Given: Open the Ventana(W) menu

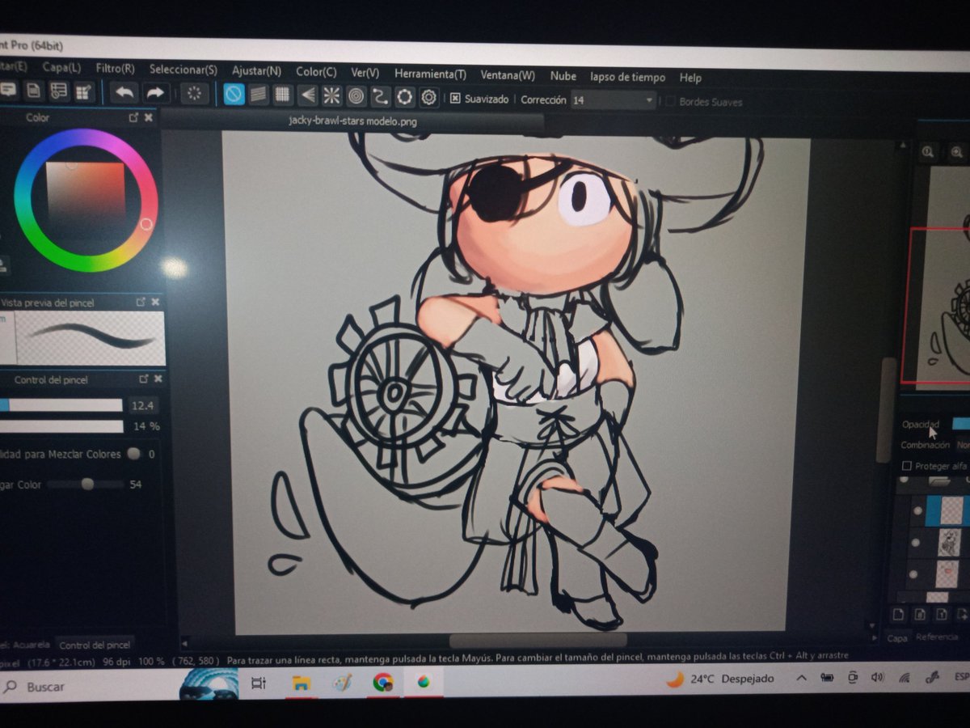Looking at the screenshot, I should (x=508, y=75).
